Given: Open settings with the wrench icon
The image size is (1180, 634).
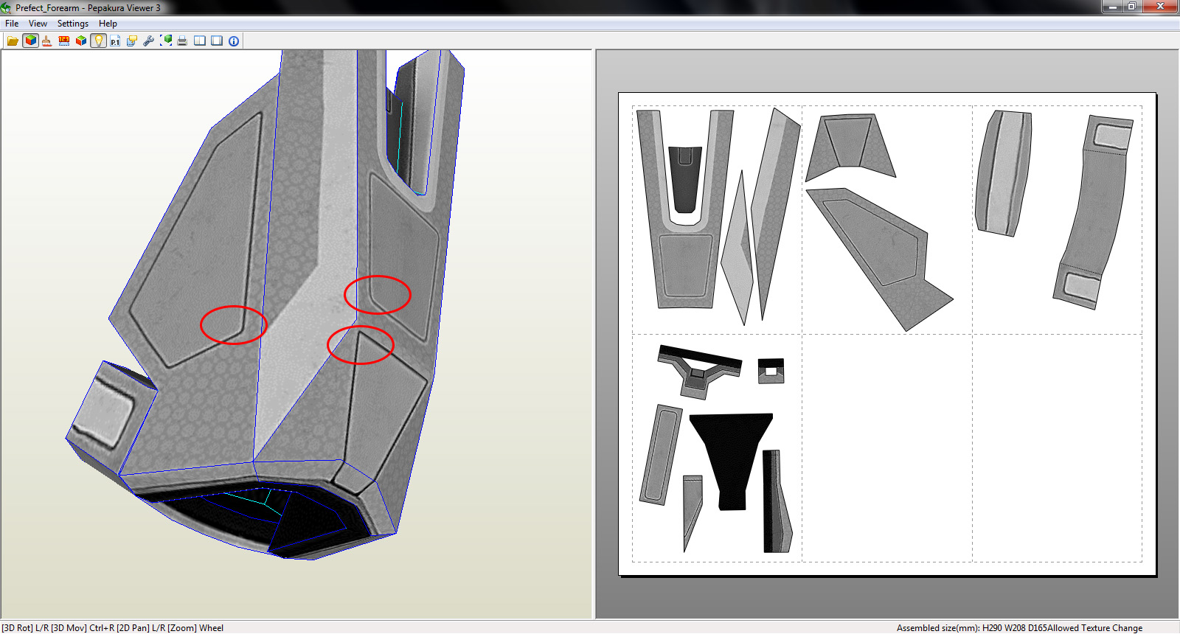Looking at the screenshot, I should coord(149,41).
